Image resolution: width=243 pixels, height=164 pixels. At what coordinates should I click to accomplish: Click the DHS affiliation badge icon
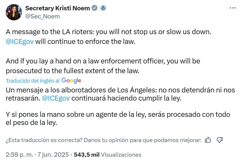coord(103,8)
